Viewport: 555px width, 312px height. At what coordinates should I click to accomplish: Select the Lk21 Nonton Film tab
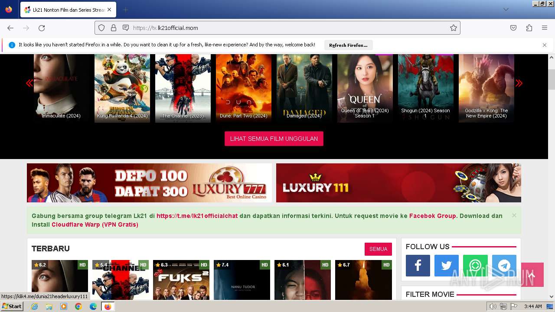[68, 10]
